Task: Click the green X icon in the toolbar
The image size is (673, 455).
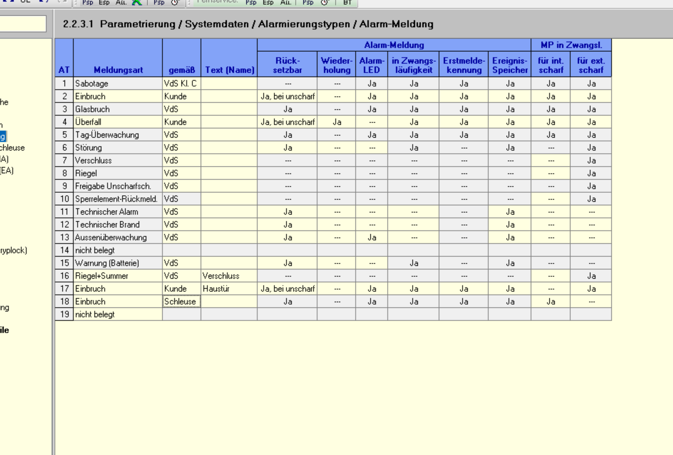Action: (137, 3)
